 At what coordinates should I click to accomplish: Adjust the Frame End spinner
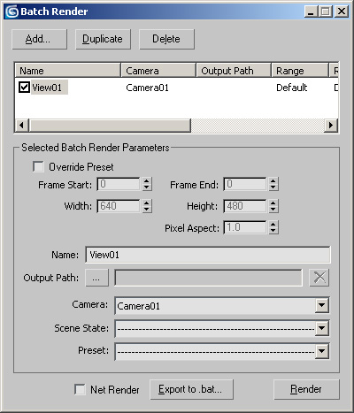click(273, 184)
